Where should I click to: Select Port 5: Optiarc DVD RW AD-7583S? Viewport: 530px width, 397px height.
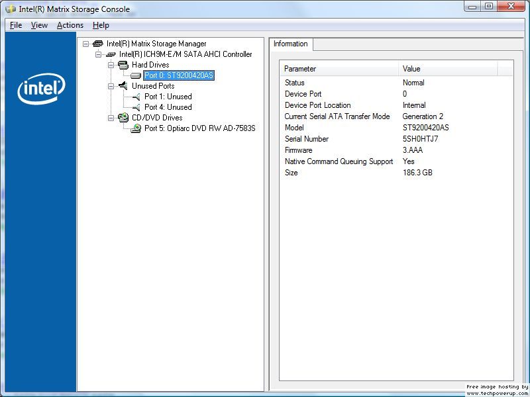click(200, 128)
